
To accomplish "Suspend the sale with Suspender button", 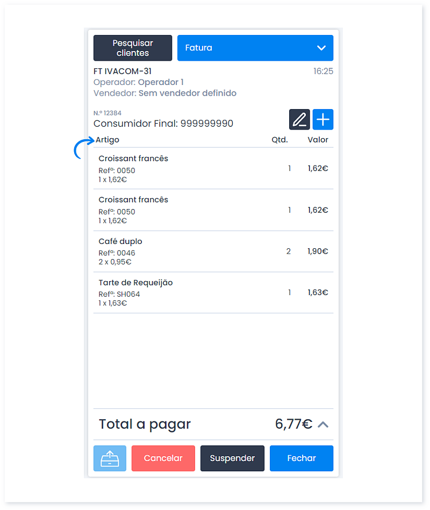I will click(232, 458).
